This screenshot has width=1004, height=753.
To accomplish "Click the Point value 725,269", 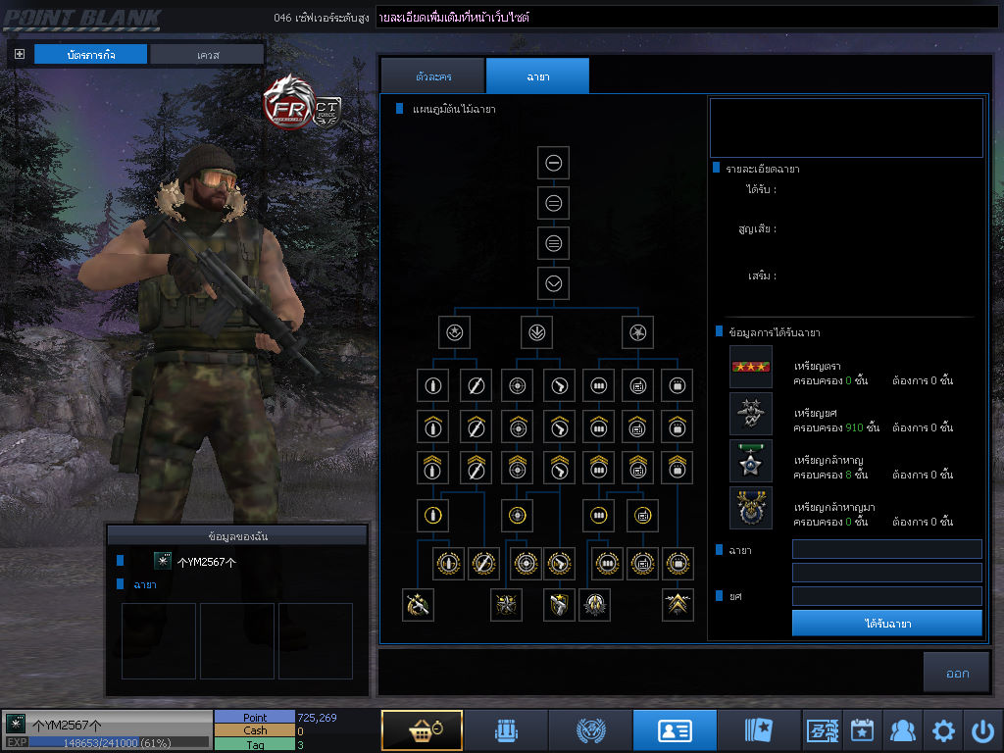I will tap(317, 718).
